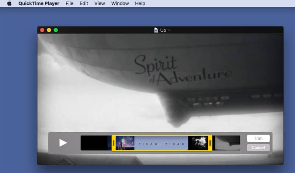Select the black-and-white spark frame thumbnail
Viewport: 295px width, 173px height.
[x=198, y=143]
